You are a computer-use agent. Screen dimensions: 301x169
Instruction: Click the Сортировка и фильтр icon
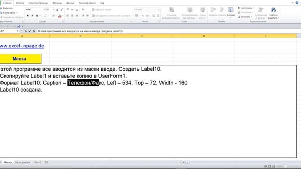coord(261,9)
